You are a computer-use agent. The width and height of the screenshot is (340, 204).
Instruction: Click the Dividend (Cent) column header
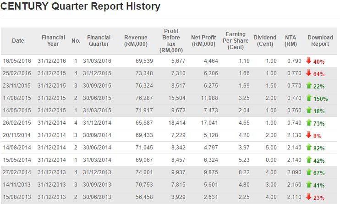pyautogui.click(x=265, y=41)
